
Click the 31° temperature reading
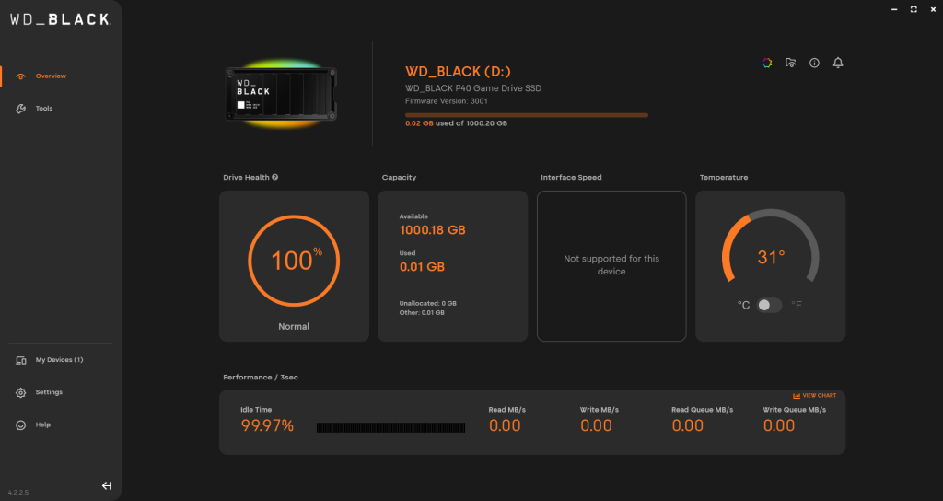coord(771,258)
